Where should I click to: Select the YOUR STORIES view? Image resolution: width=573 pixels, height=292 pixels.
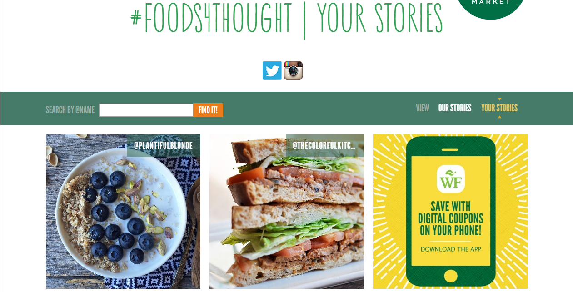point(499,108)
